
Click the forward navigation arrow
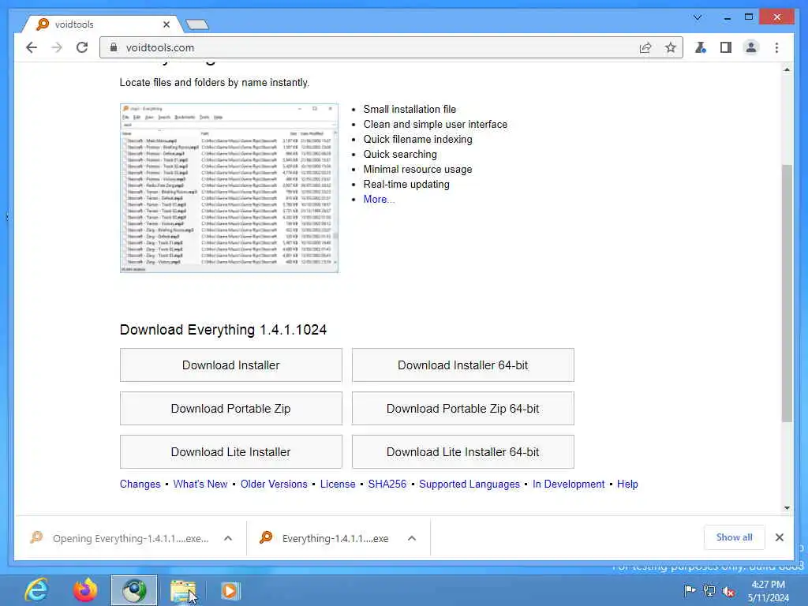point(57,47)
